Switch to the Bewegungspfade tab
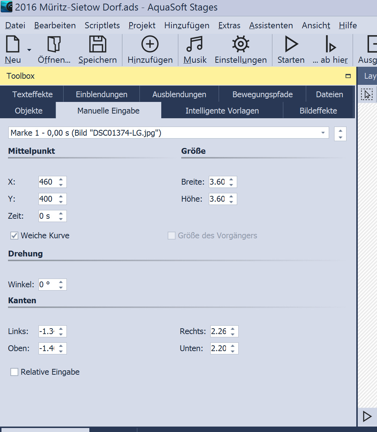The height and width of the screenshot is (432, 377). 262,94
